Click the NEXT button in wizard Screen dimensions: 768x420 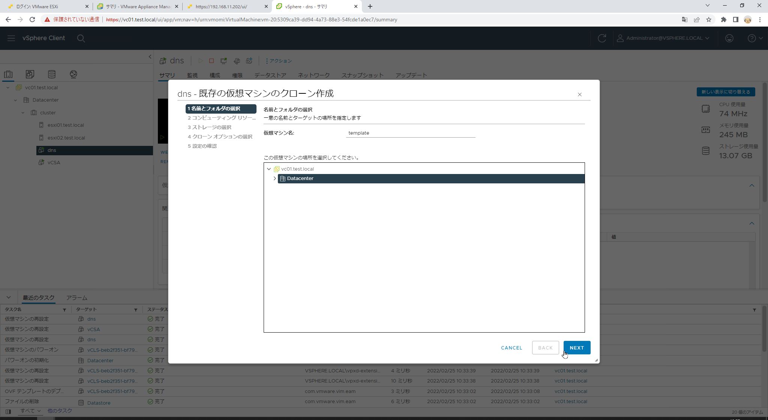577,348
